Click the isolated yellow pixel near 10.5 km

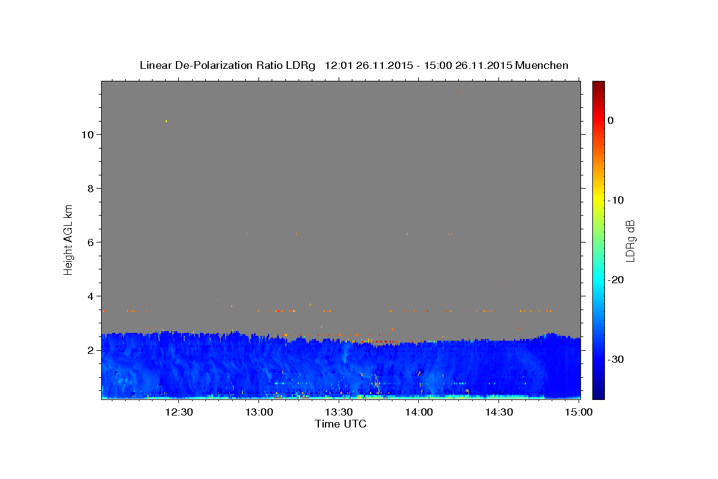[x=166, y=121]
